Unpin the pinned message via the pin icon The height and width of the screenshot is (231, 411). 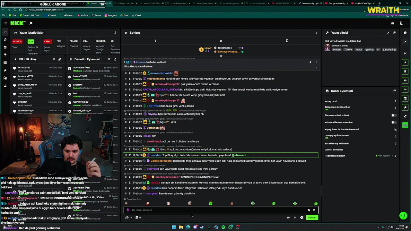click(310, 62)
